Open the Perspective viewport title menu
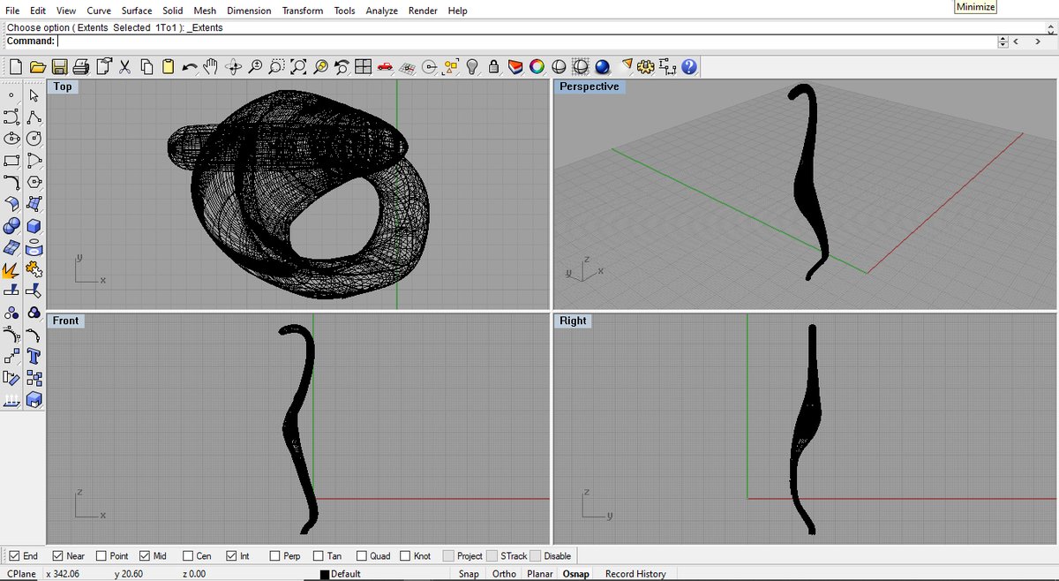The height and width of the screenshot is (581, 1059). click(589, 87)
